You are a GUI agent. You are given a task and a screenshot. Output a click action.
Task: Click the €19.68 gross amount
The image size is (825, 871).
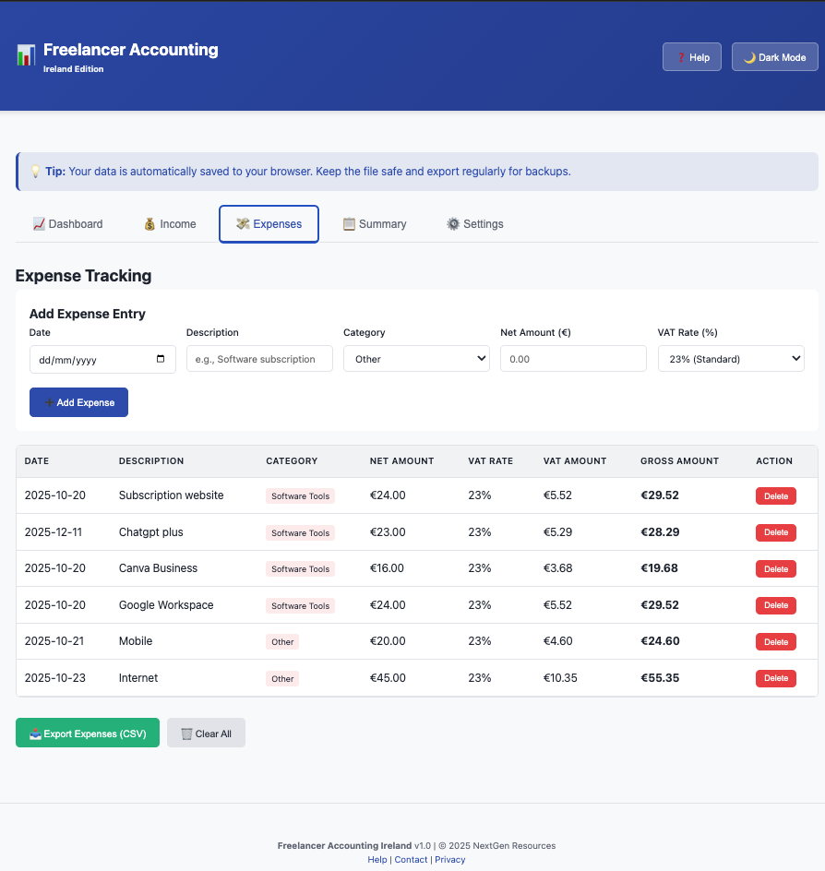[x=660, y=567]
